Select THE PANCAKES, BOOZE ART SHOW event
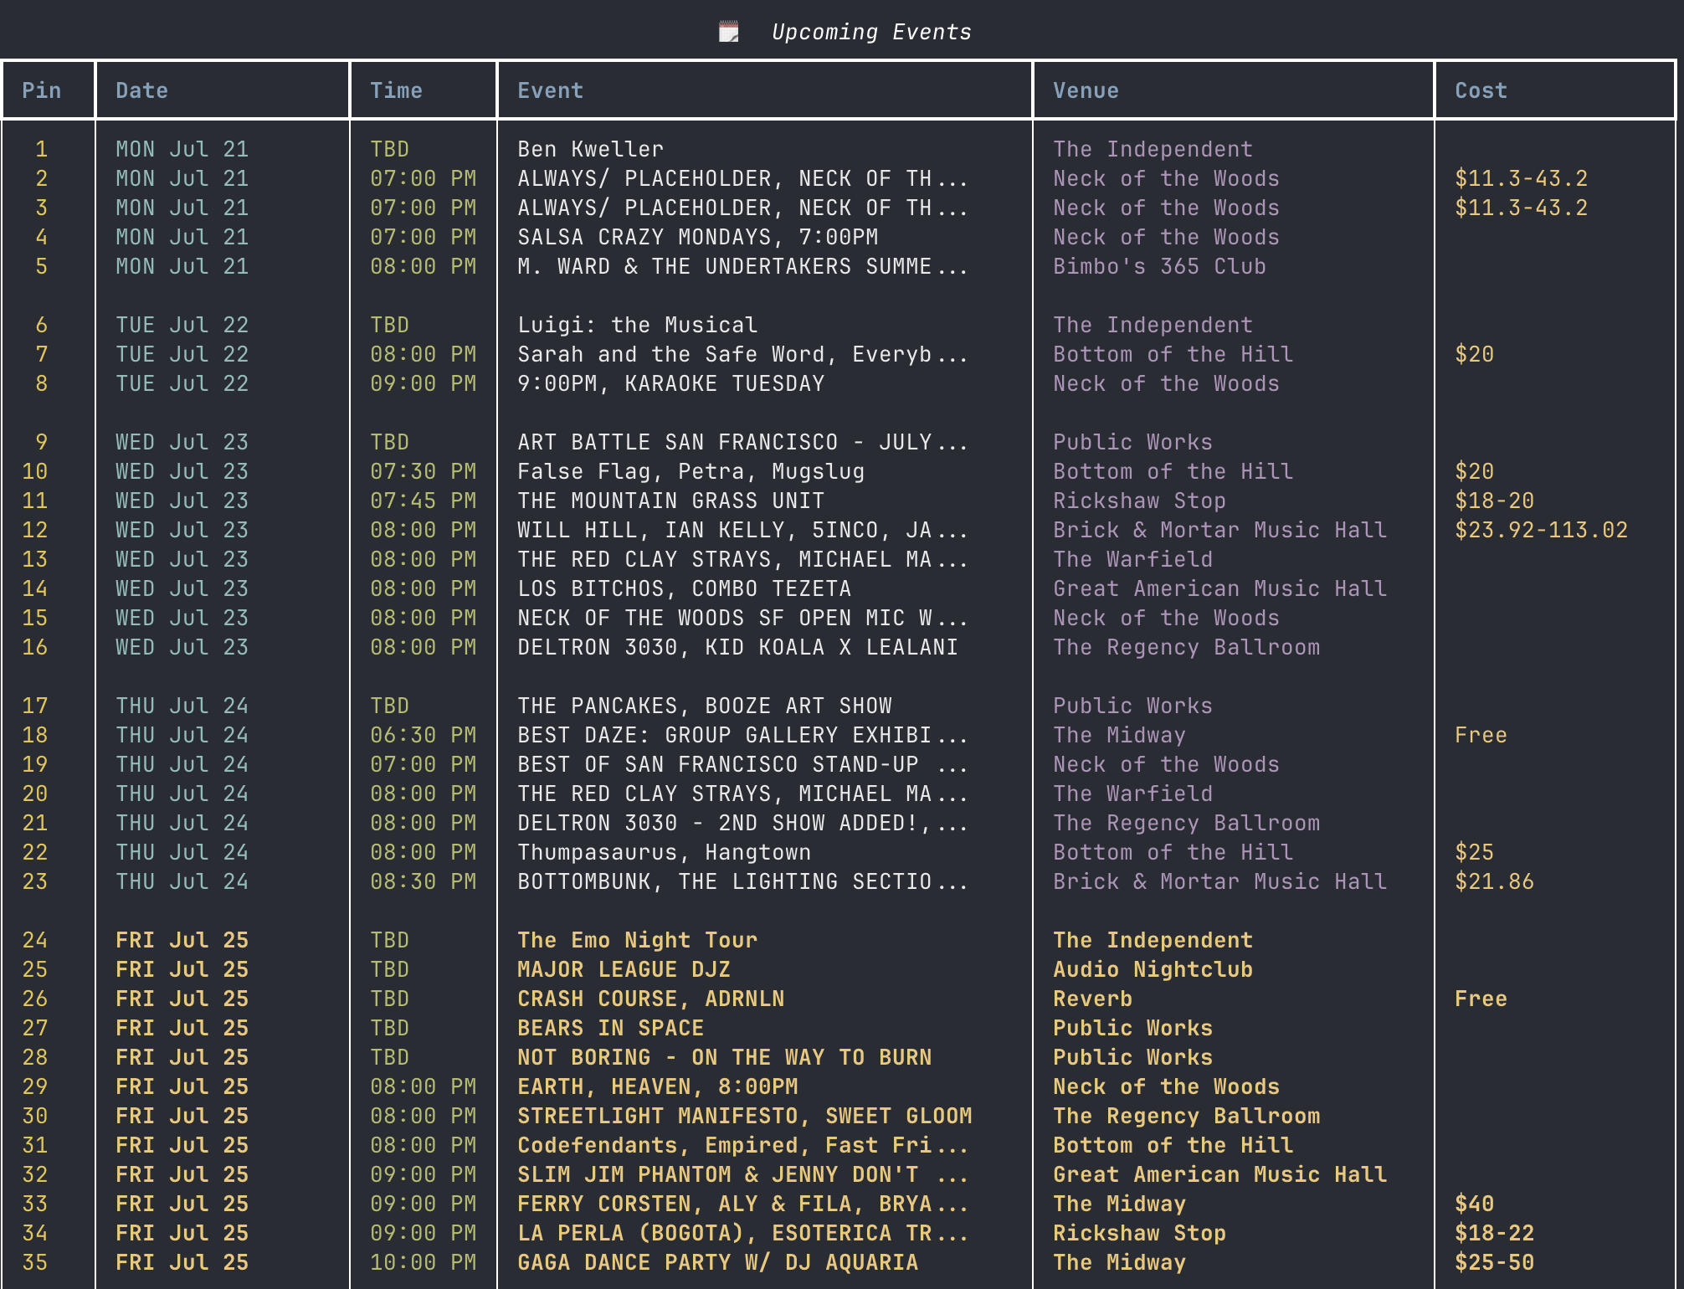 pyautogui.click(x=704, y=706)
